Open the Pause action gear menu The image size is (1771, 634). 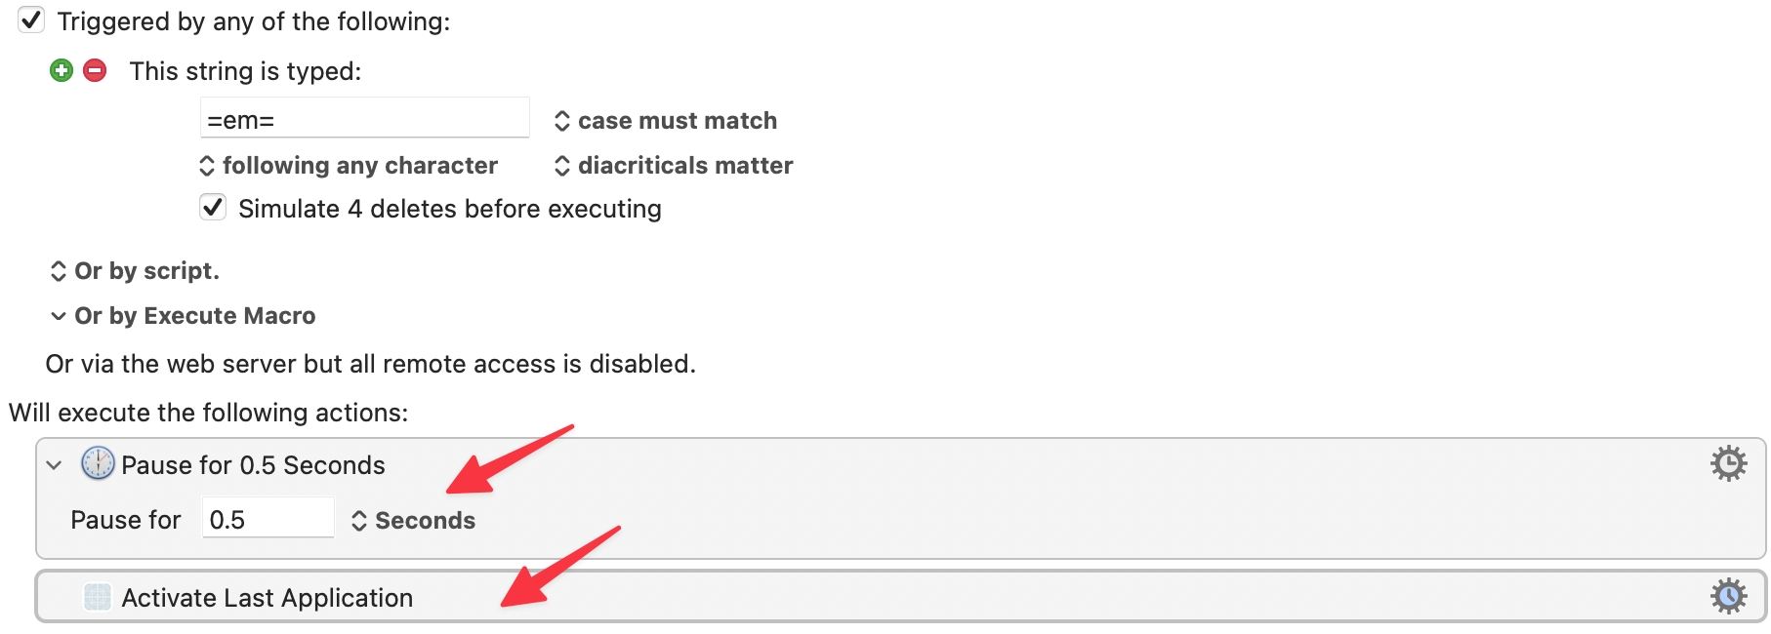tap(1728, 463)
